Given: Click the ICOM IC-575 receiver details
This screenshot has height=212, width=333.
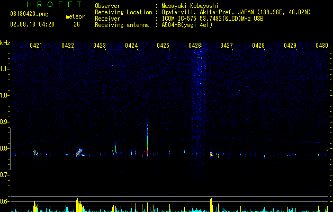Looking at the screenshot, I should tap(212, 19).
